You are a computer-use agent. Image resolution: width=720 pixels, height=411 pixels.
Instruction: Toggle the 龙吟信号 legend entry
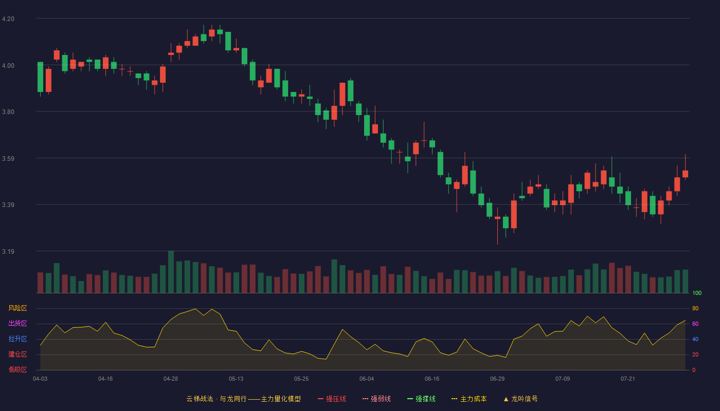click(x=520, y=399)
